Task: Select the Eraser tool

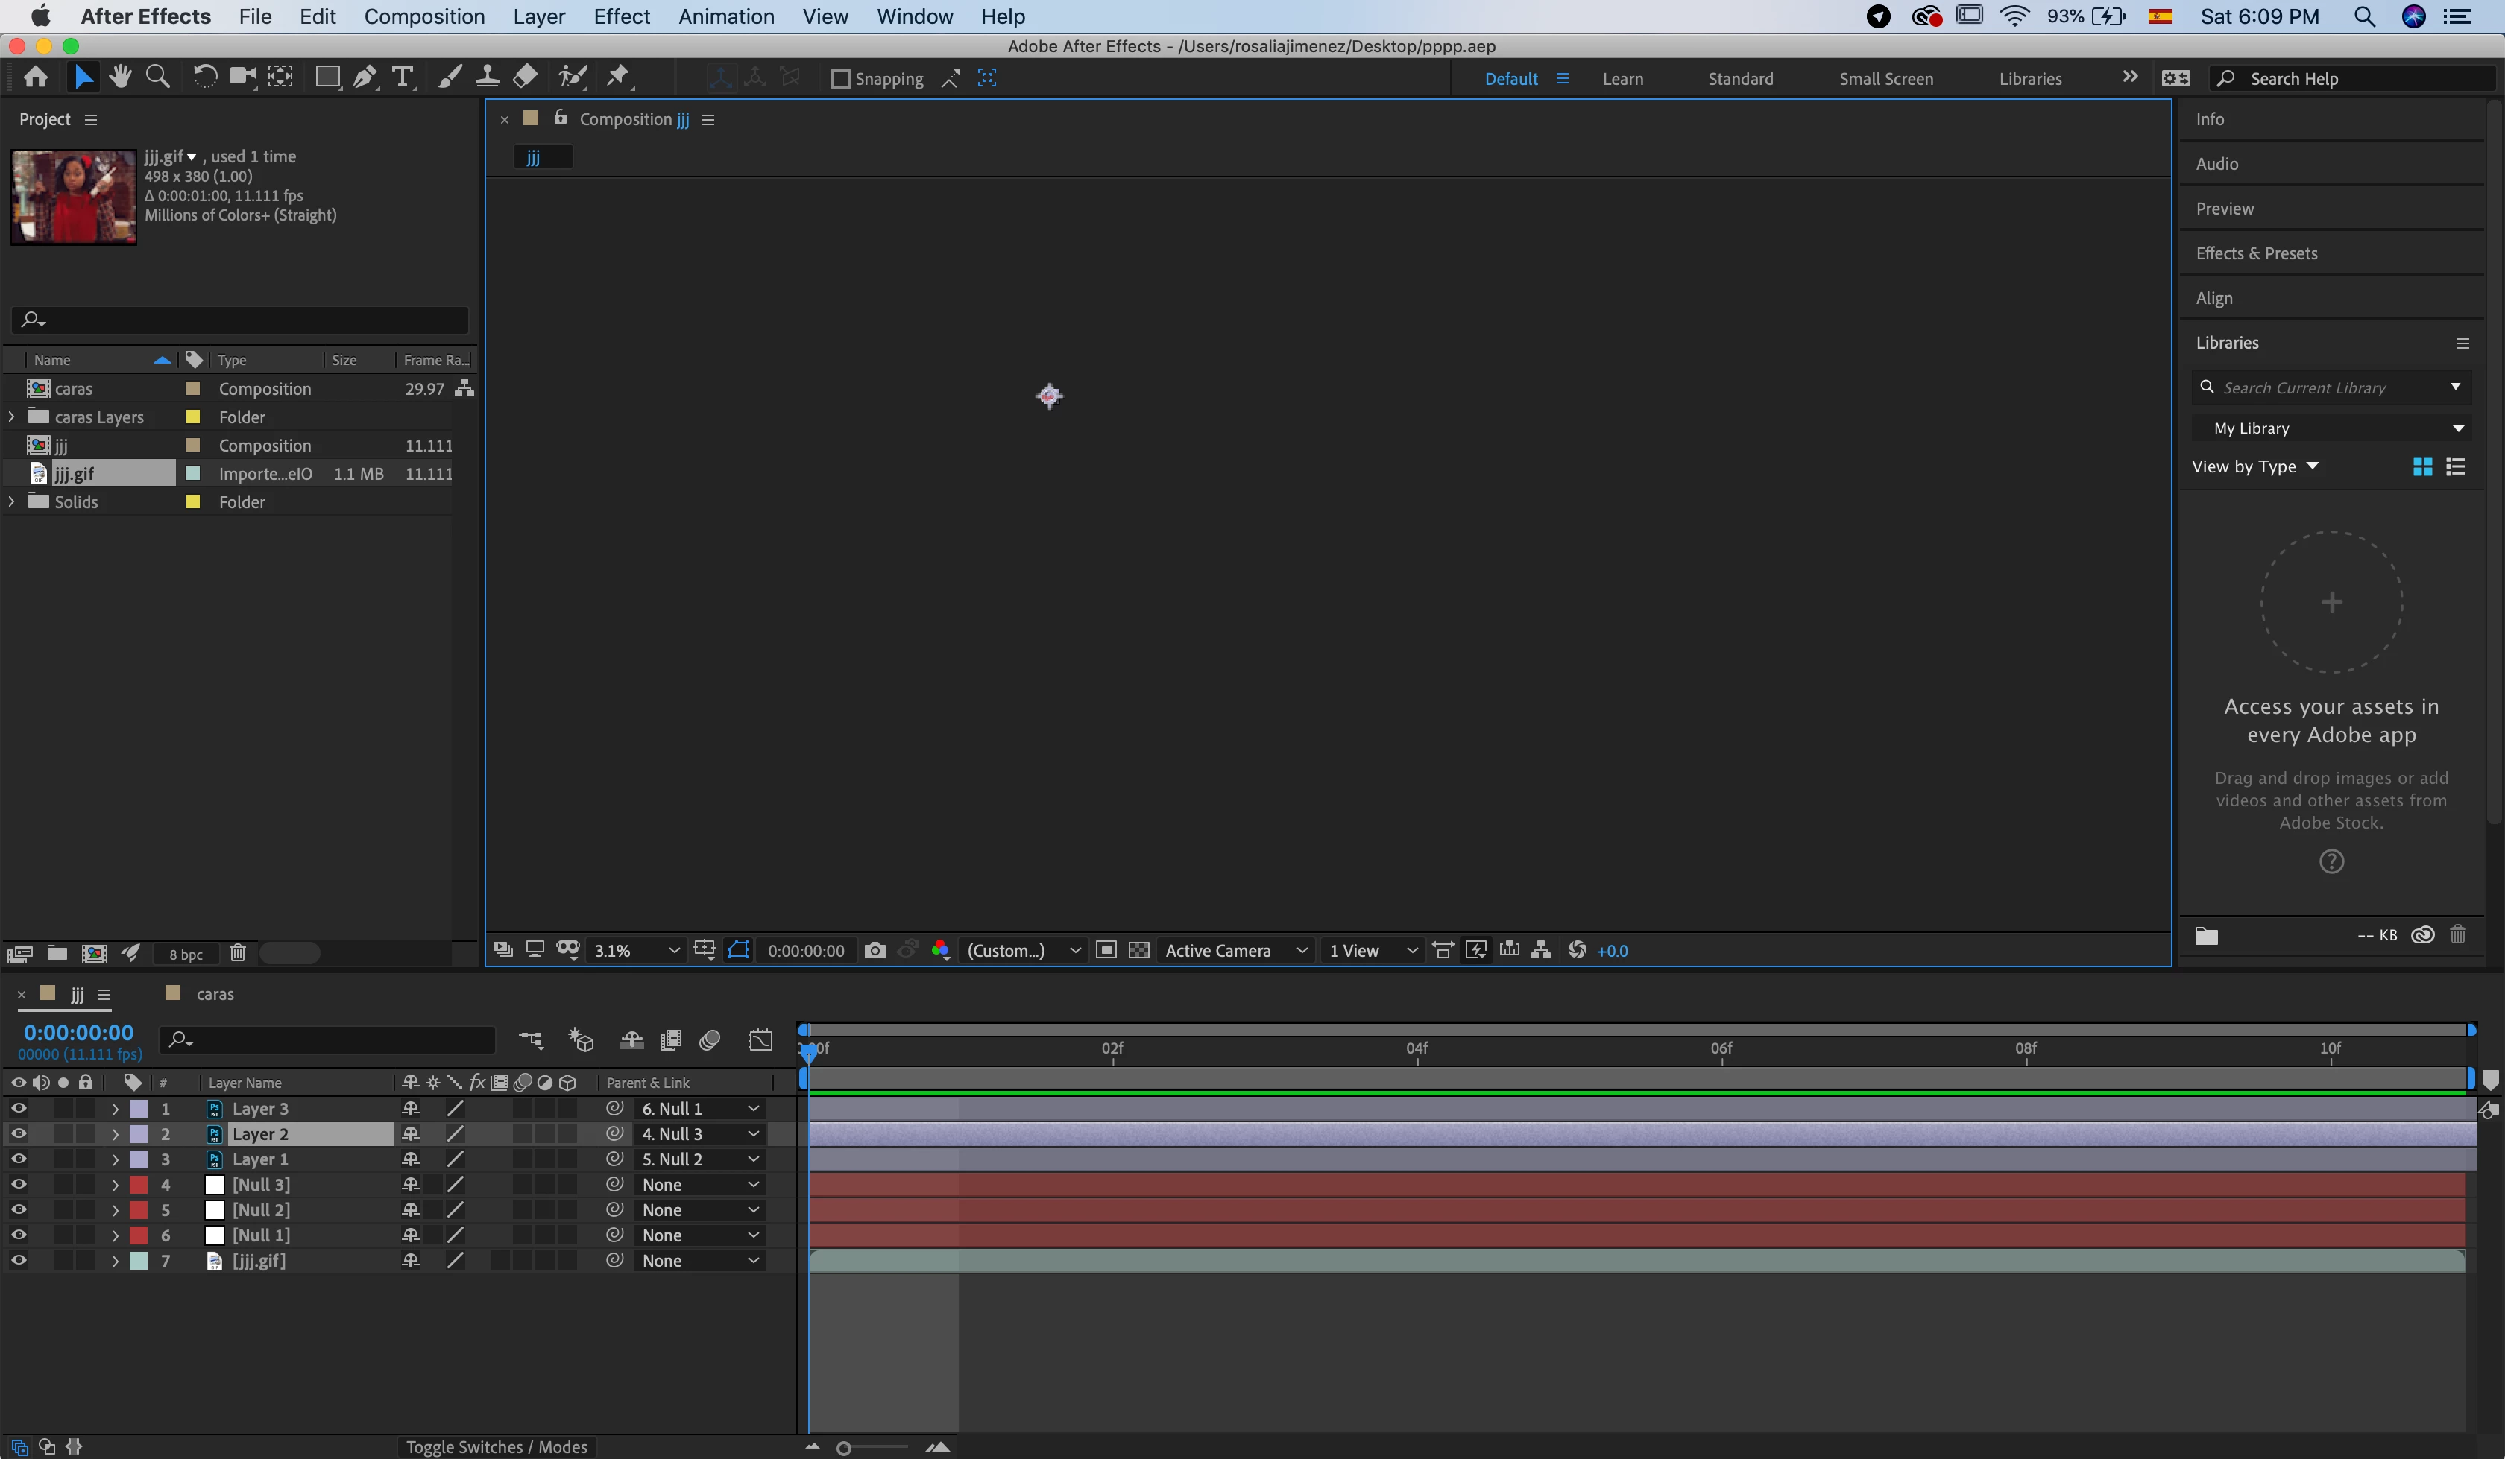Action: tap(525, 77)
